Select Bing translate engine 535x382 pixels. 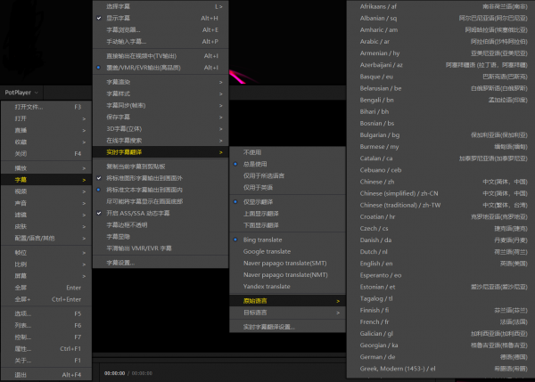click(288, 240)
